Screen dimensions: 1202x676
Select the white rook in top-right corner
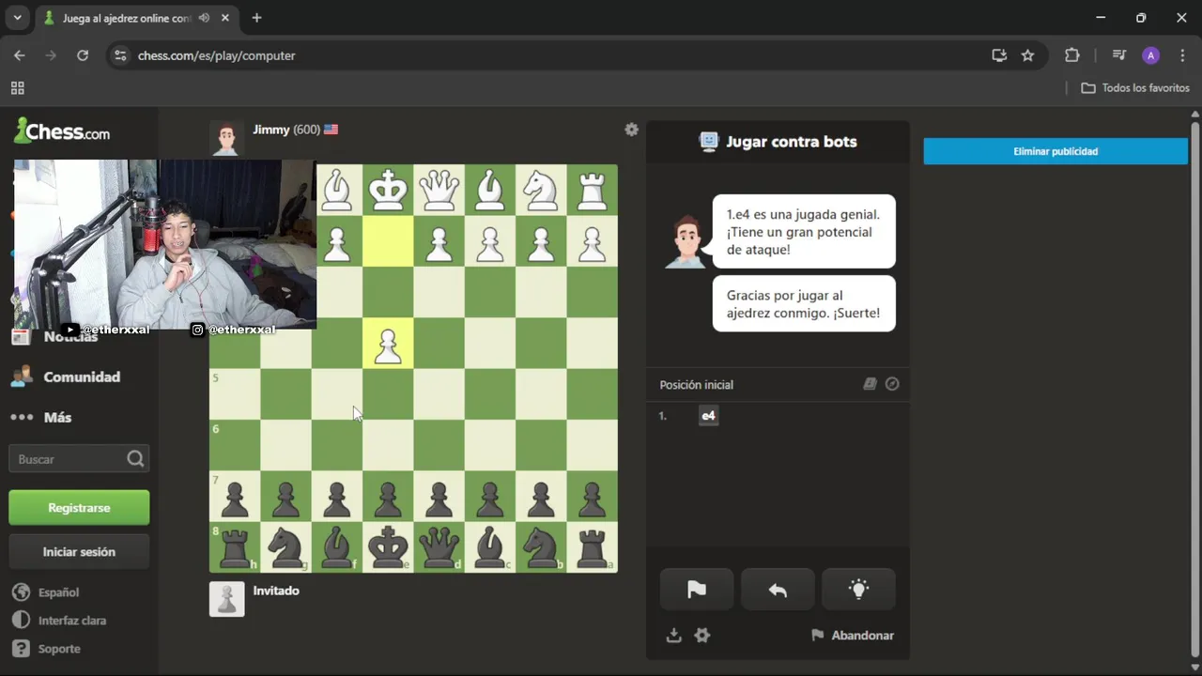(x=593, y=191)
